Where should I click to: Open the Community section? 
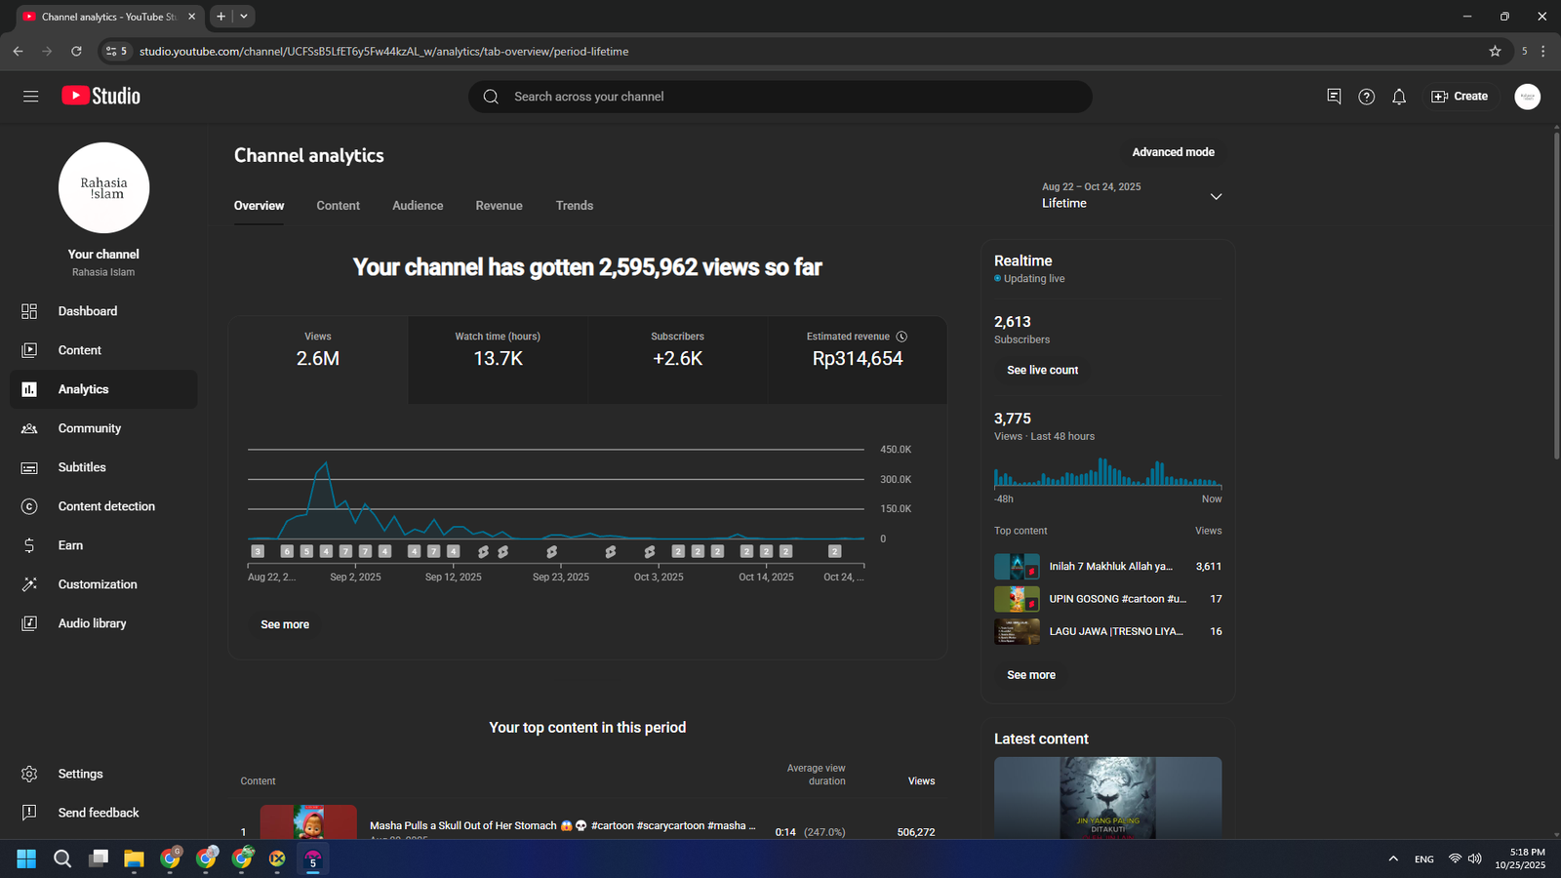103,428
